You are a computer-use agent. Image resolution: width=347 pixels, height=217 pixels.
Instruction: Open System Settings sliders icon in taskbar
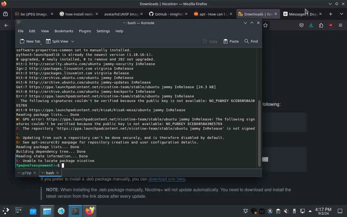pos(19,211)
